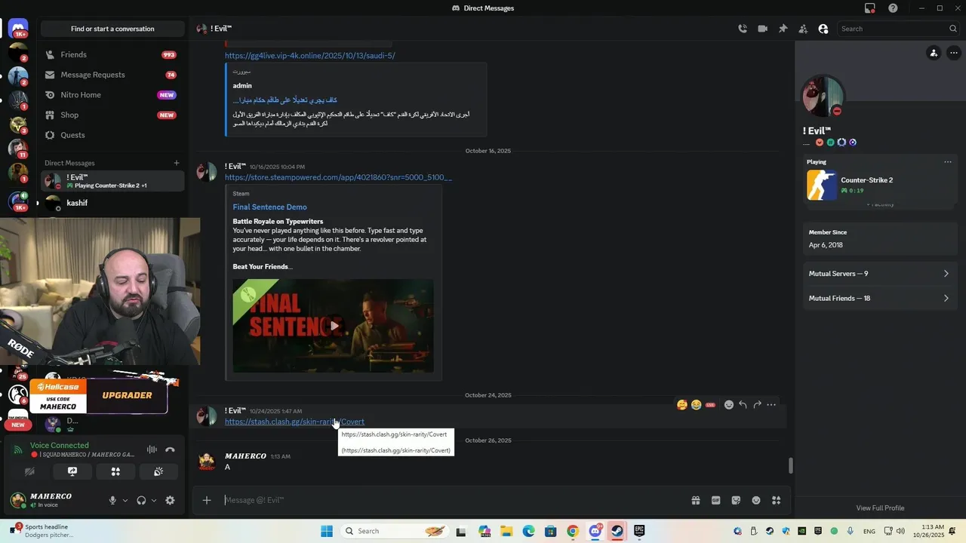Open Friends list

click(x=112, y=54)
